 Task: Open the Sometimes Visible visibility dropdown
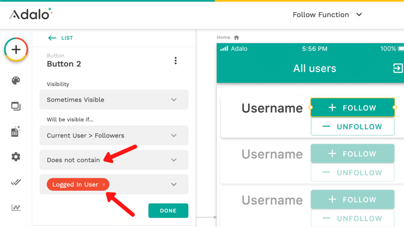[x=114, y=100]
